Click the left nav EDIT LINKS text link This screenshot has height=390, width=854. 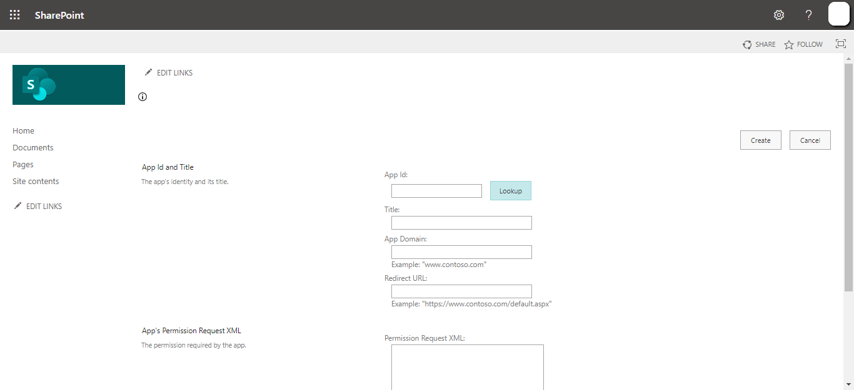(x=44, y=207)
